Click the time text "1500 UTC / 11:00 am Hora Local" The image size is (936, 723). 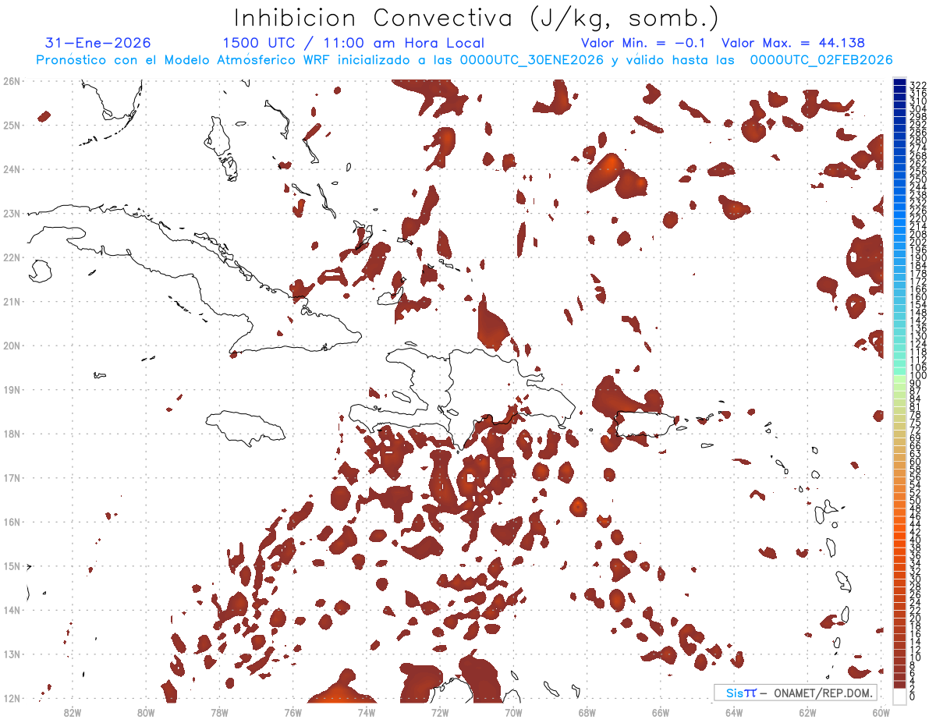point(353,44)
